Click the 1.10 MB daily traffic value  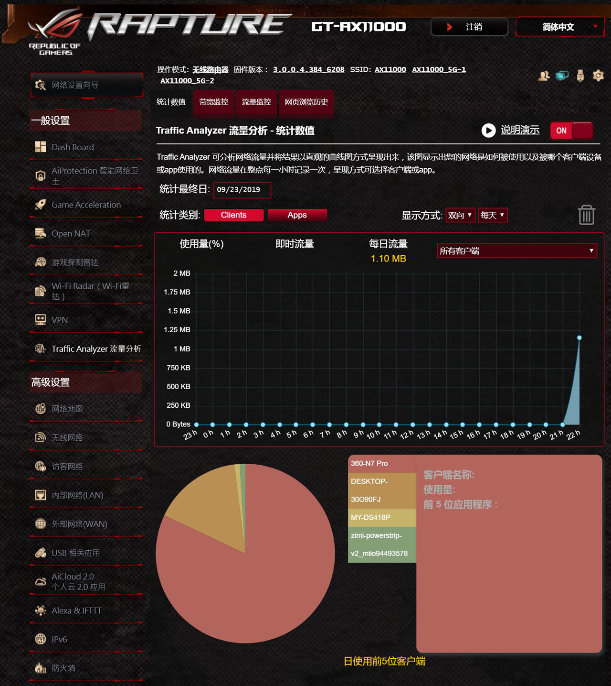pos(389,259)
